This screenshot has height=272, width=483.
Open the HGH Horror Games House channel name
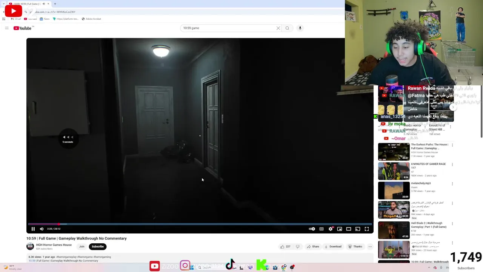[x=54, y=245]
